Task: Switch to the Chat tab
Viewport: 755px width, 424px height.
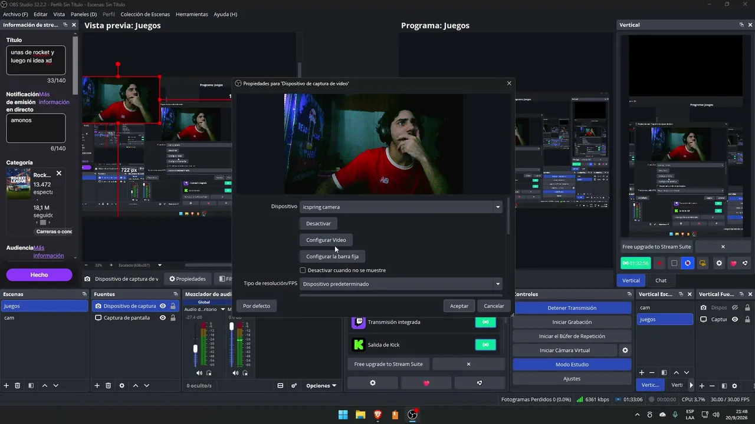Action: [661, 280]
